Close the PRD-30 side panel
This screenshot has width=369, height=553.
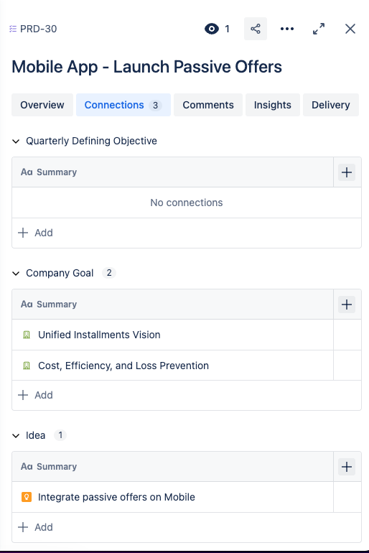tap(350, 29)
